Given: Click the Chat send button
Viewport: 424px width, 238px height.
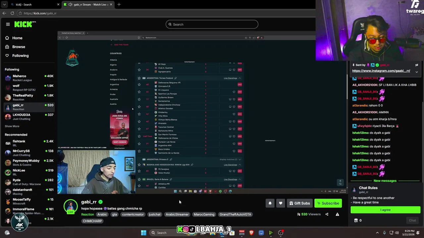Looking at the screenshot, I should (x=412, y=220).
